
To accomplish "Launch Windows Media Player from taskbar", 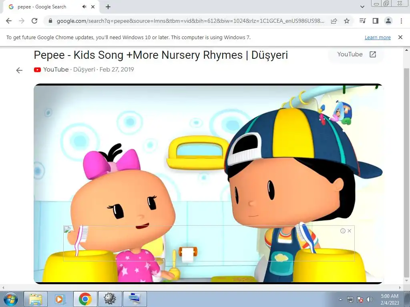I will point(60,299).
